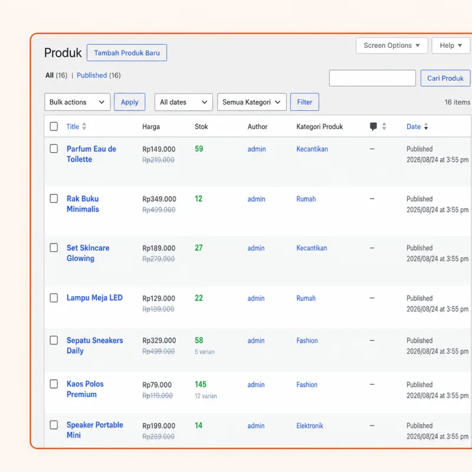Select the Parfum Eau de Toilette checkbox
The width and height of the screenshot is (472, 472).
tap(54, 149)
